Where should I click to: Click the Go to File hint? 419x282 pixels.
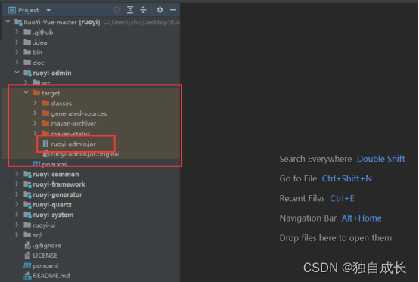(298, 178)
